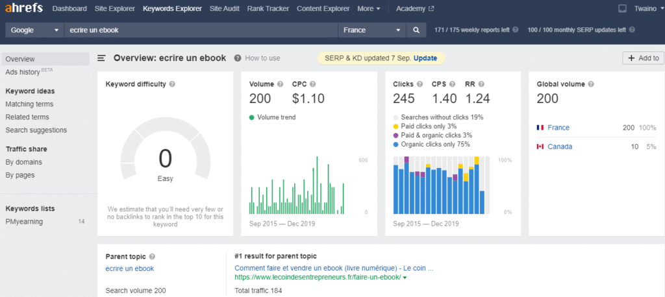The width and height of the screenshot is (665, 297).
Task: Click the Ahrefs logo
Action: 23,9
